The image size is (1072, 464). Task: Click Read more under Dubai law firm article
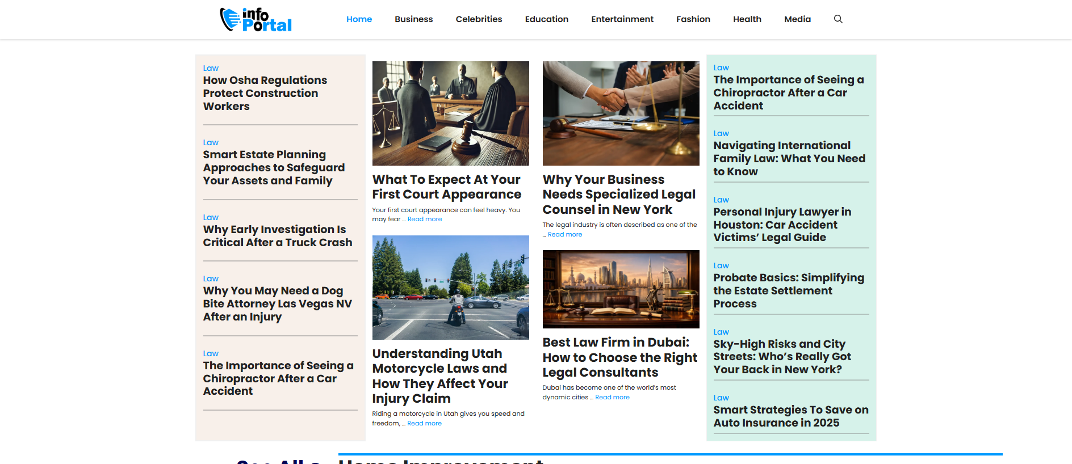click(x=612, y=398)
